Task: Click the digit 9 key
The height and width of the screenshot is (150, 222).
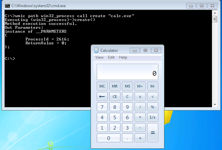Action: point(128,107)
